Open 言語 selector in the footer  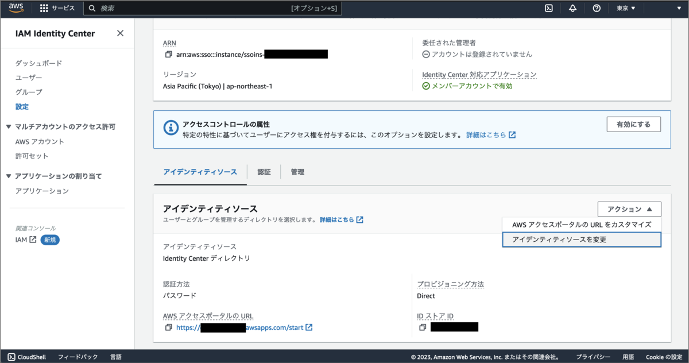116,357
